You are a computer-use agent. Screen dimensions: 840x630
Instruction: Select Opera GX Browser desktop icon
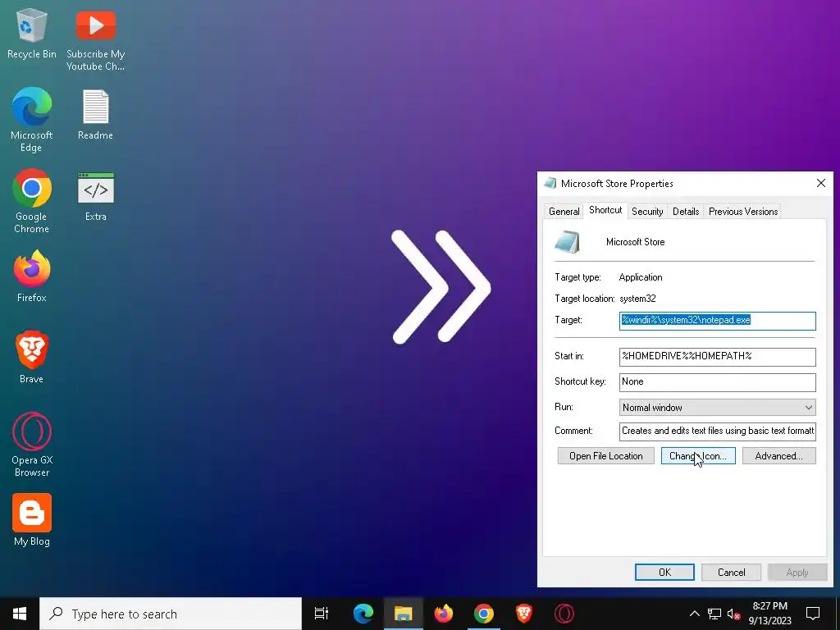click(32, 445)
